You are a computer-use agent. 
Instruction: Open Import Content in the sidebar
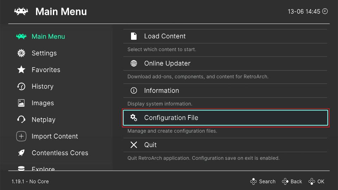[x=55, y=136]
